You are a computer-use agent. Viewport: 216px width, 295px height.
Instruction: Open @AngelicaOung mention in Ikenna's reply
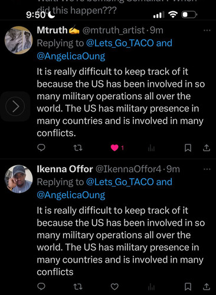tap(71, 195)
